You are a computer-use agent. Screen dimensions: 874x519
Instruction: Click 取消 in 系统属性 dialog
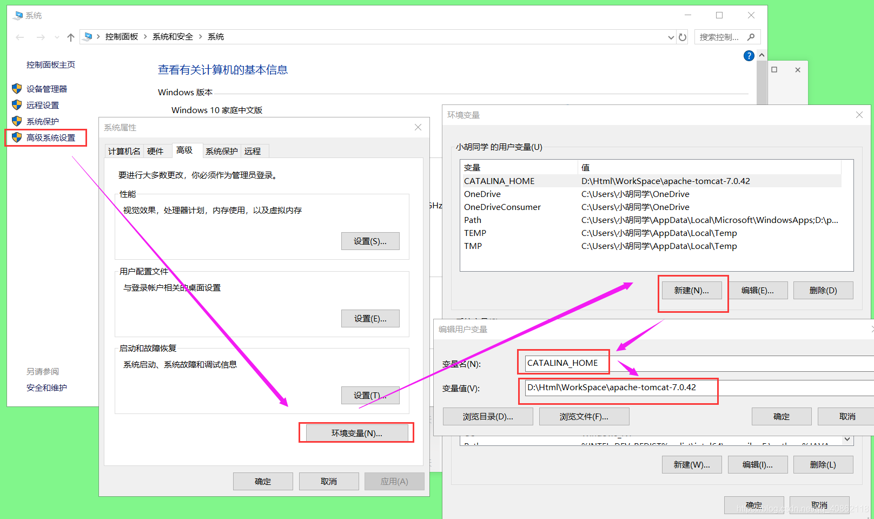tap(329, 482)
